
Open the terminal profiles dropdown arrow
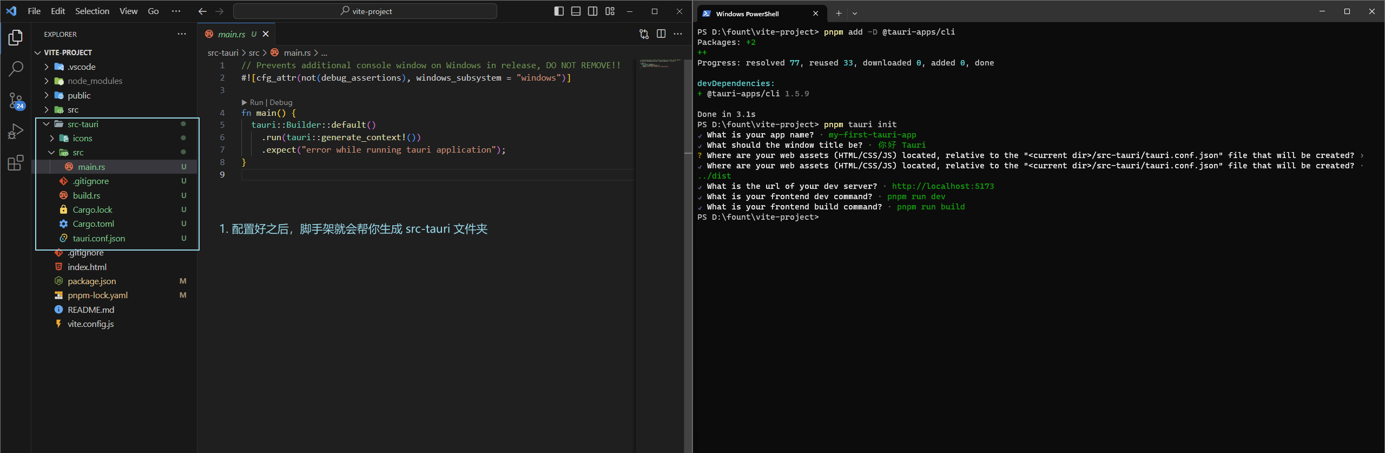[x=855, y=14]
